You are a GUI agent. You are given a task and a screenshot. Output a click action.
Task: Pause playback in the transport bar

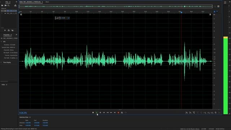coord(100,113)
